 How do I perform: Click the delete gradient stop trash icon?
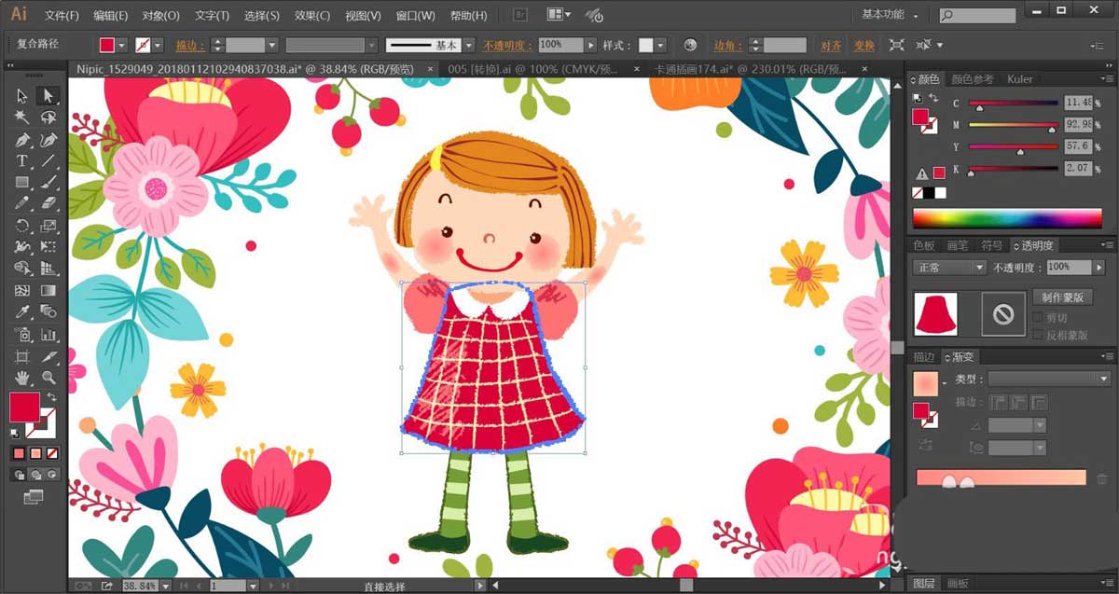[x=1102, y=478]
